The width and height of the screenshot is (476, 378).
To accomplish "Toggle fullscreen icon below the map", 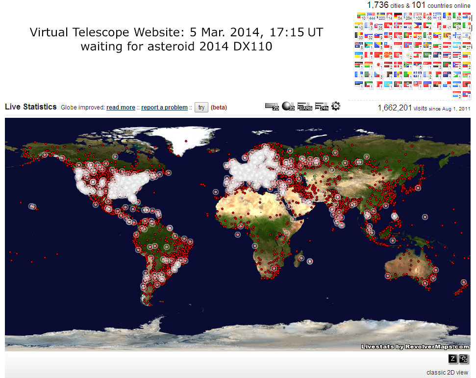I will click(x=463, y=359).
